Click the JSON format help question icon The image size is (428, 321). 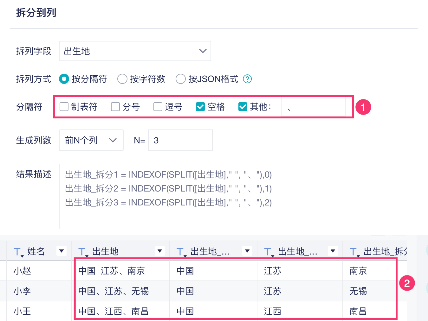click(247, 79)
